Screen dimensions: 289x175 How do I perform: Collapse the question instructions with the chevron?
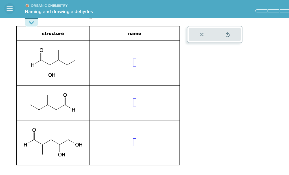[x=32, y=22]
